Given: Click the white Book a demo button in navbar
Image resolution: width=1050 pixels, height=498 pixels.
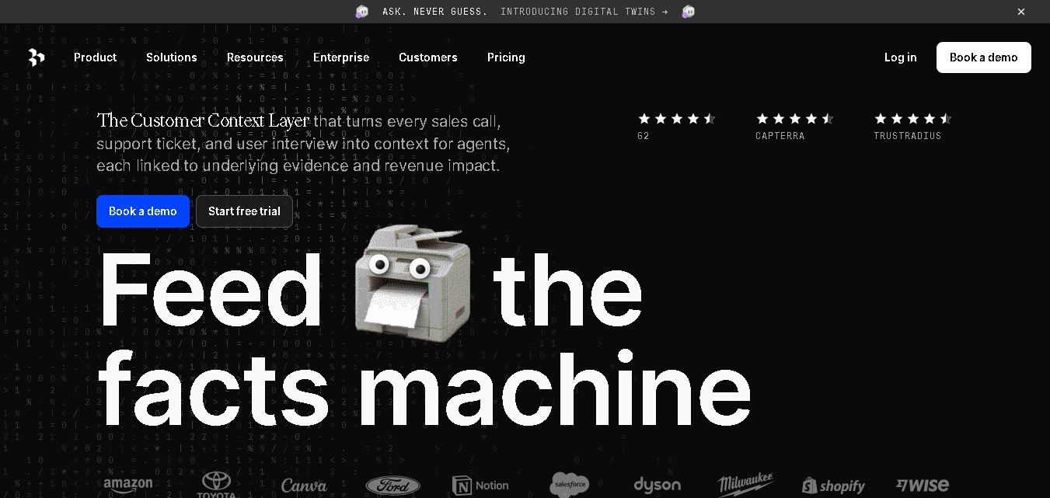Looking at the screenshot, I should click(984, 57).
